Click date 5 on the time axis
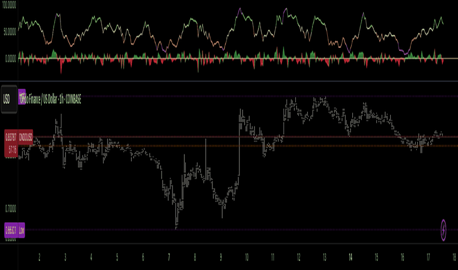Viewport: 458px width, 270px height. [117, 257]
